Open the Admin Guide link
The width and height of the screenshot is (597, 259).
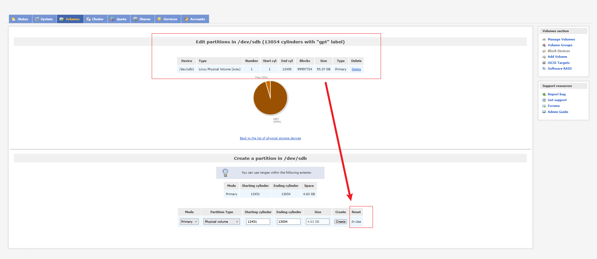coord(558,112)
